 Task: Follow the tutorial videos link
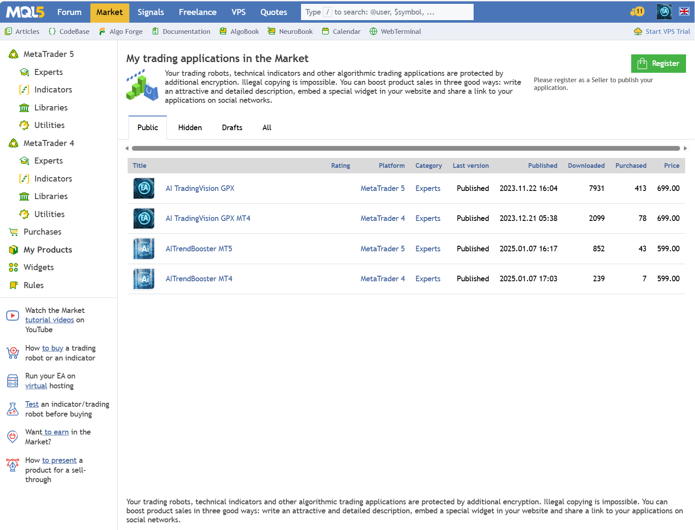click(x=50, y=320)
